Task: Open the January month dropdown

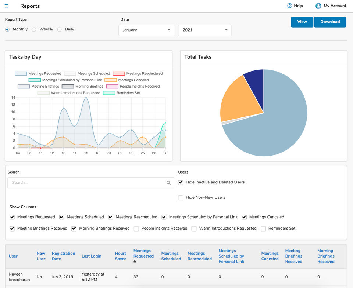Action: (146, 30)
